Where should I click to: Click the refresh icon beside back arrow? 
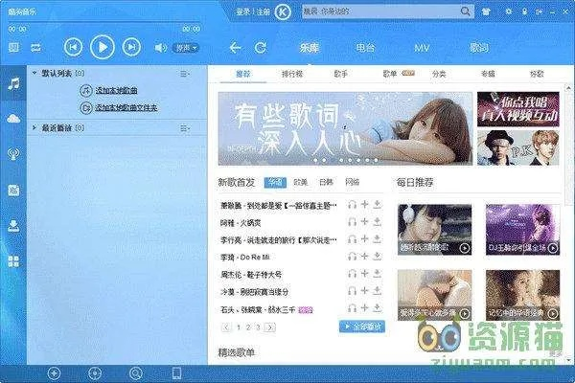[x=261, y=47]
